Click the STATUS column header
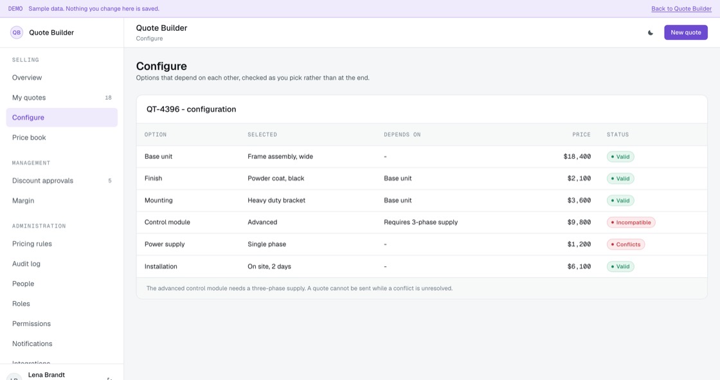 coord(618,134)
